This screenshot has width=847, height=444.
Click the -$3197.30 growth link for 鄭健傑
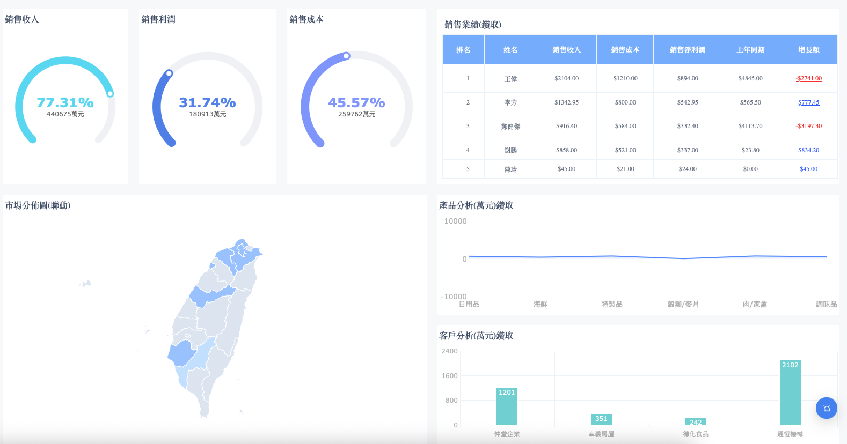point(808,127)
